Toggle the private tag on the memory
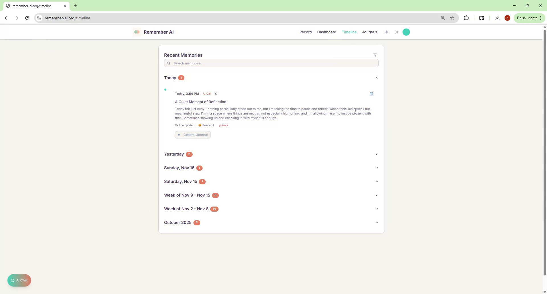The image size is (547, 294). 223,125
